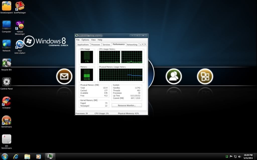The width and height of the screenshot is (257, 160).
Task: Click the tab strip left scroll arrow
Action: coord(143,44)
